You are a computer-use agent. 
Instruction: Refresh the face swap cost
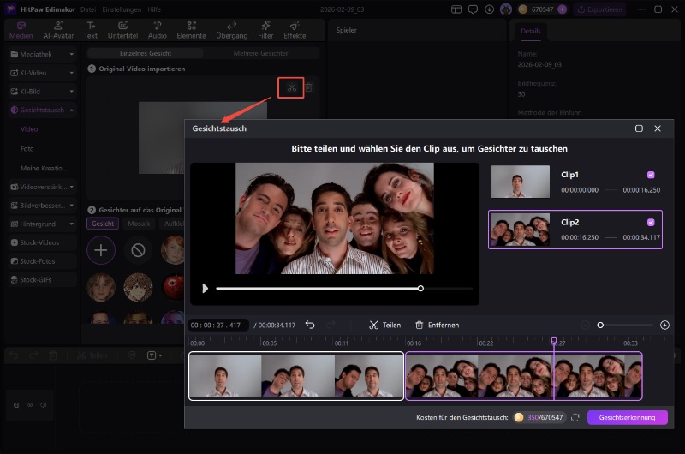[x=575, y=418]
